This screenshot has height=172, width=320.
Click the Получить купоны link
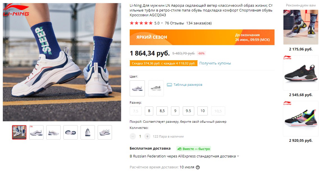pyautogui.click(x=215, y=63)
